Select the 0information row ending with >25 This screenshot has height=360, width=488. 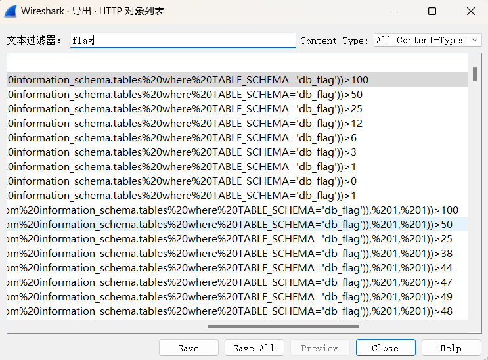pyautogui.click(x=237, y=109)
